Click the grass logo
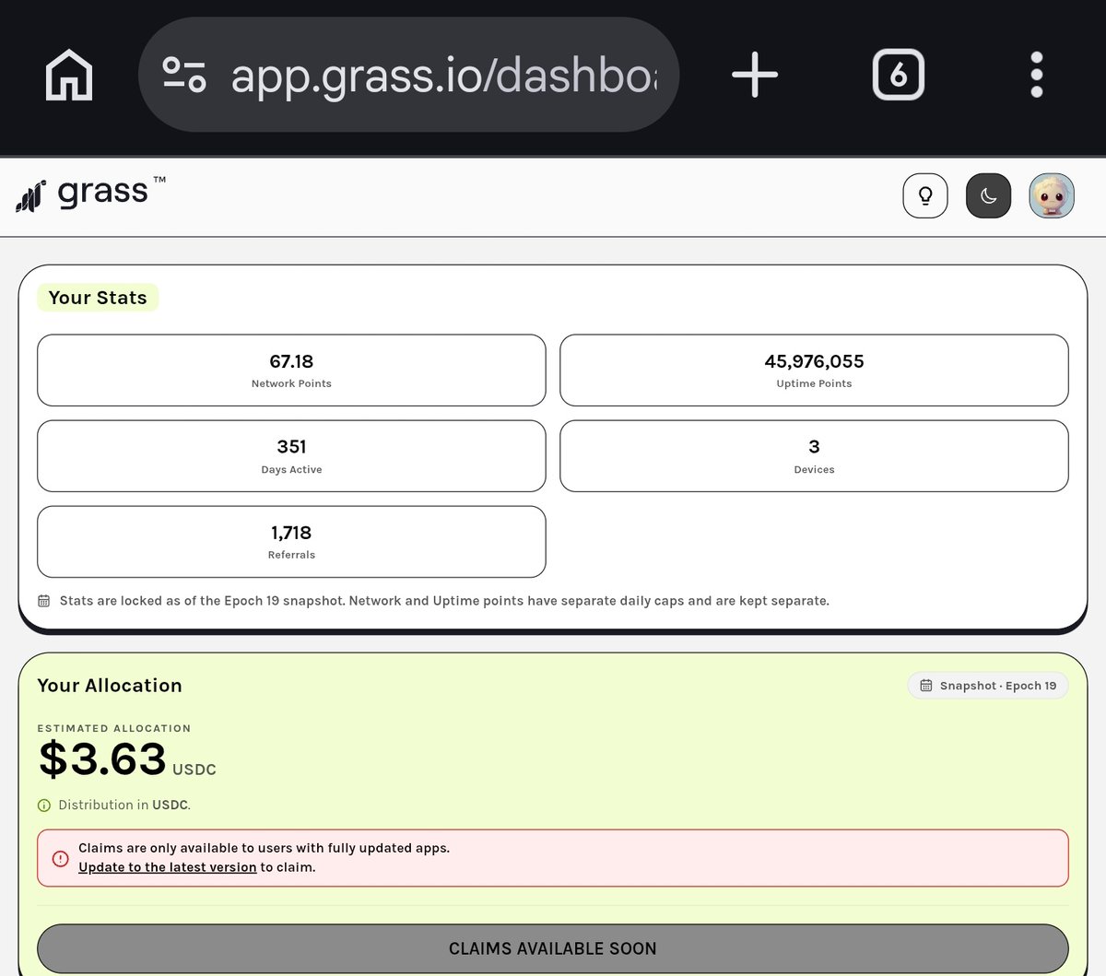This screenshot has width=1106, height=976. coord(90,193)
